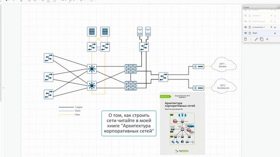Toggle the lock on the Start layer
280x157 pixels.
pyautogui.click(x=250, y=33)
